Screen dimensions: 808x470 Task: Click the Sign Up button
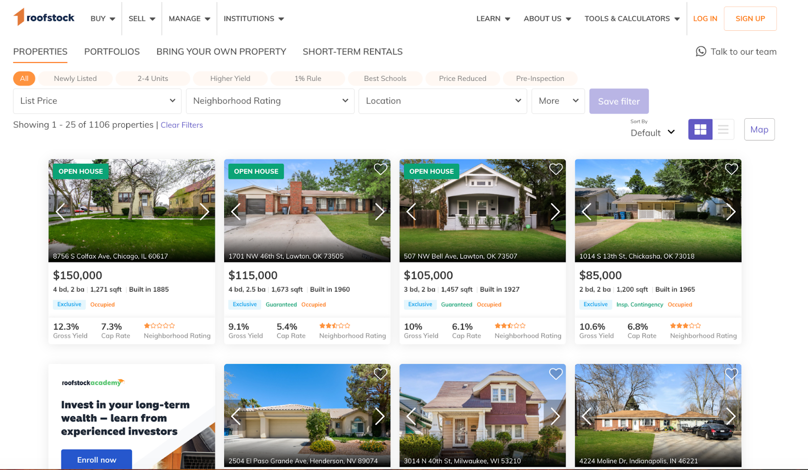tap(750, 19)
